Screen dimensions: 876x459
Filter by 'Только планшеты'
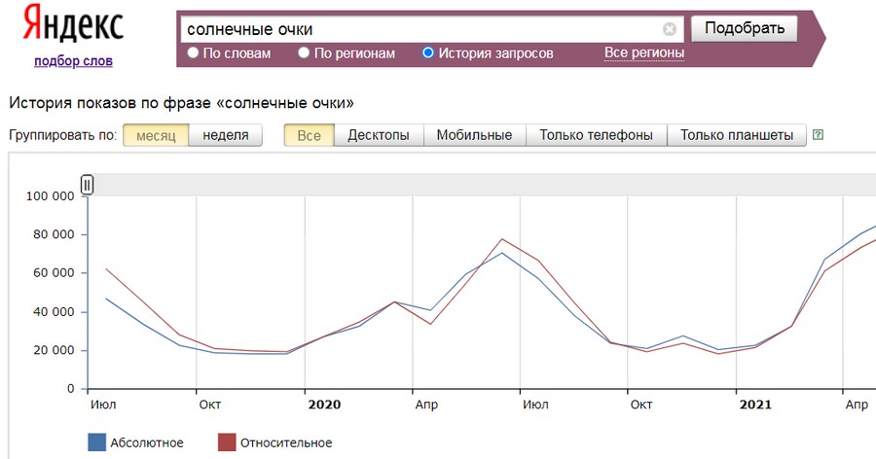(x=737, y=135)
